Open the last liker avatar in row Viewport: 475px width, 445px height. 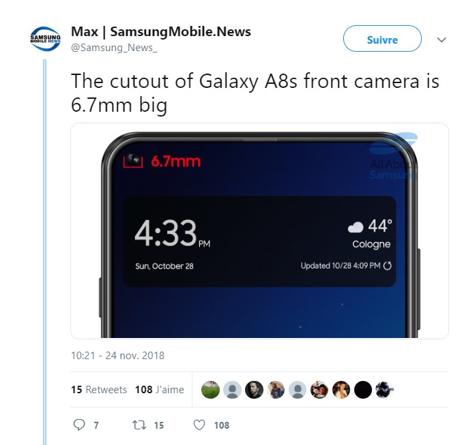[384, 390]
